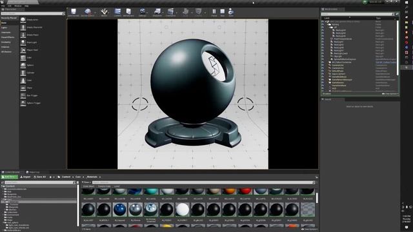The image size is (413, 232).
Task: Open the Modes toolbar icon
Action: 104,12
